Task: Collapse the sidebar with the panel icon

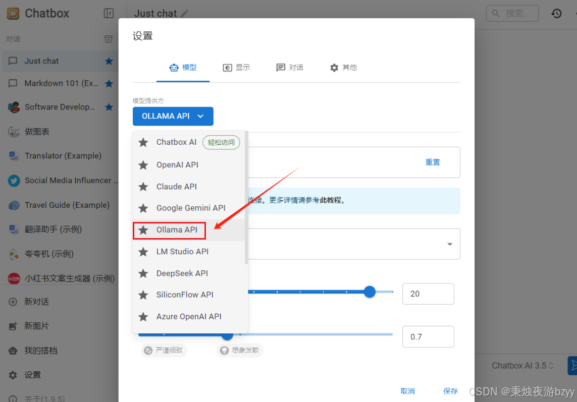Action: [x=109, y=13]
